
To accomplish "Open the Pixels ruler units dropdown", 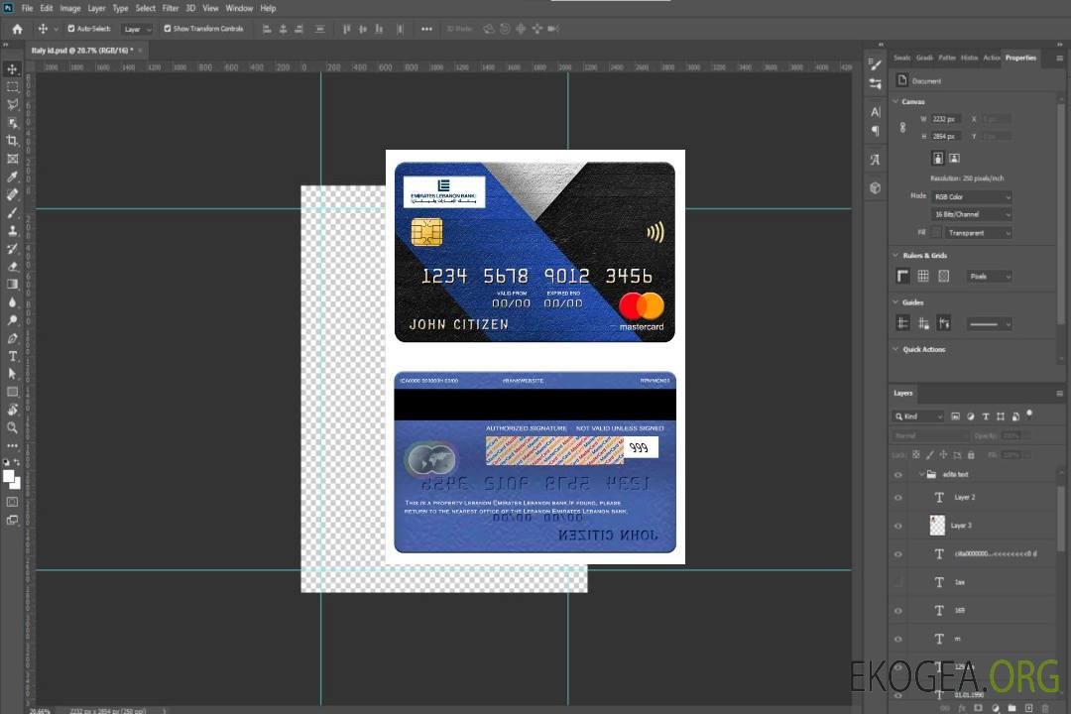I will (990, 276).
